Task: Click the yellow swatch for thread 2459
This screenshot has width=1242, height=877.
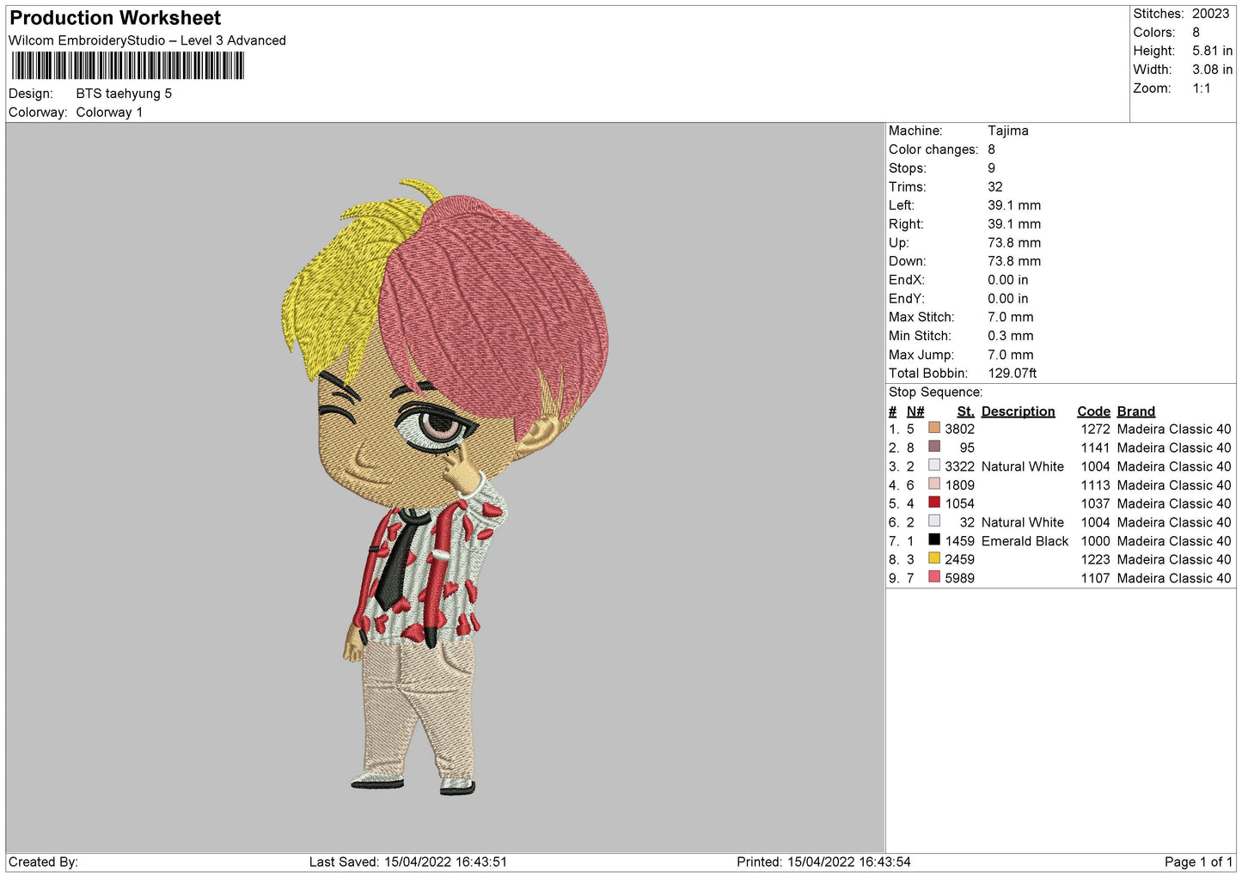Action: 933,558
